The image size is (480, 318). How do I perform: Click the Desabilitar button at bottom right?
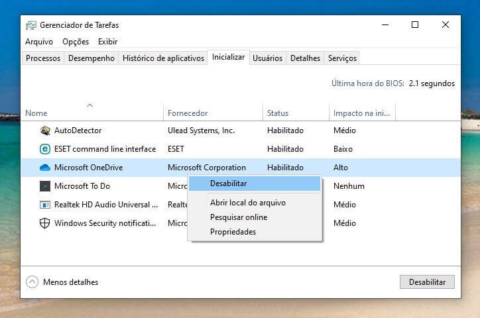tap(427, 282)
